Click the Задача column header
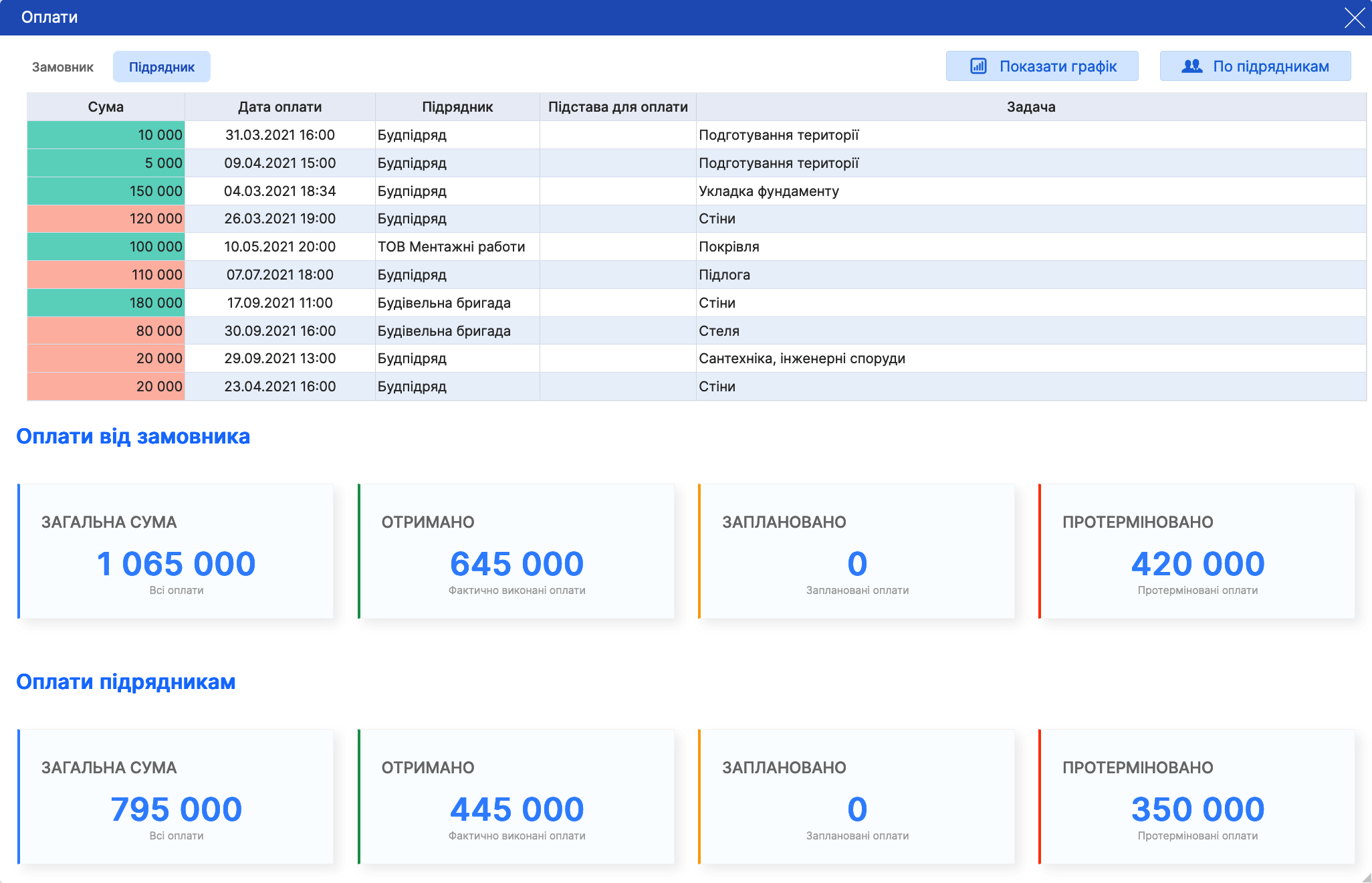 (x=1031, y=107)
